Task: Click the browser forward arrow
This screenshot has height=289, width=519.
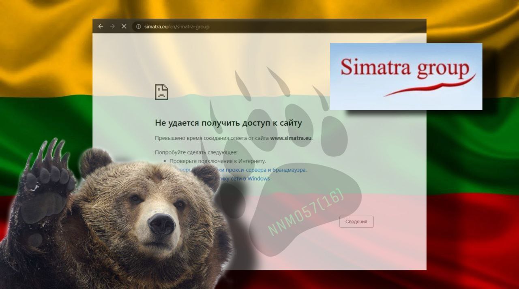Action: point(112,26)
